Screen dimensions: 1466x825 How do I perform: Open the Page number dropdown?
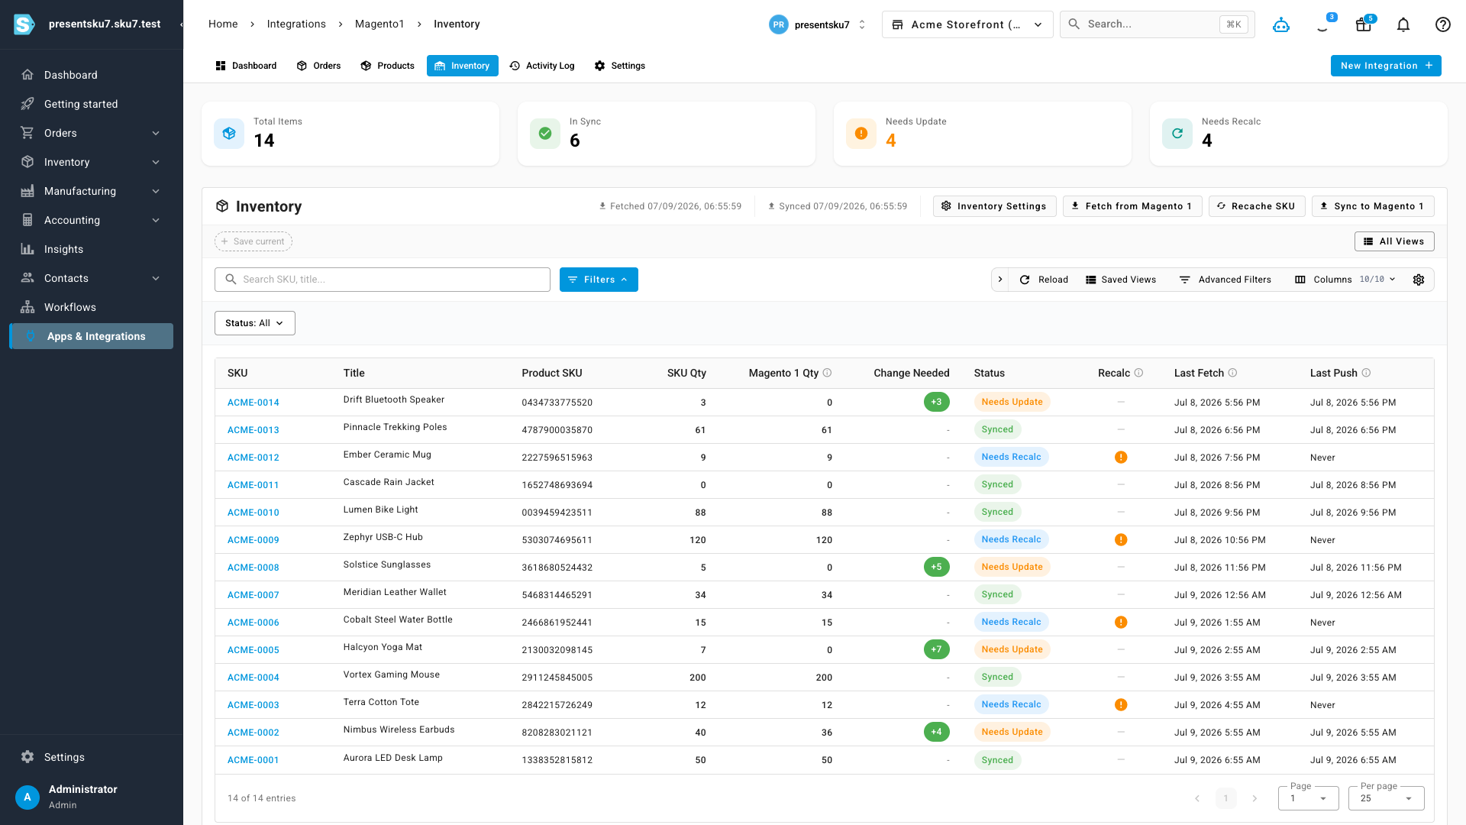click(1309, 798)
